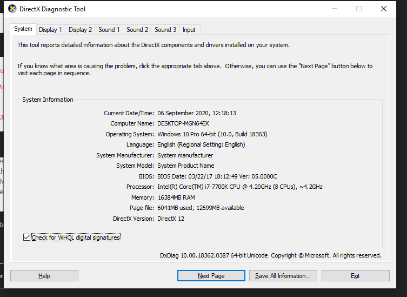Switch to the Sound 1 tab

(109, 30)
